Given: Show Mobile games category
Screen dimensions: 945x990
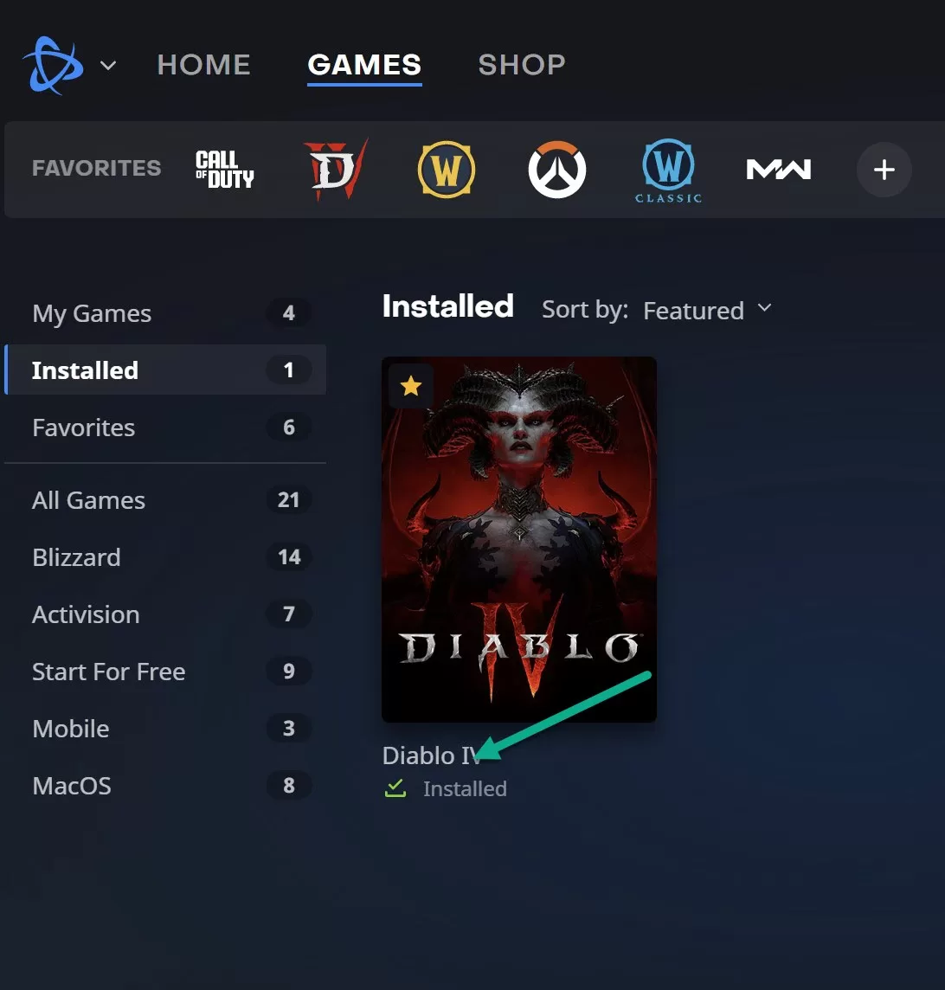Looking at the screenshot, I should pos(165,729).
